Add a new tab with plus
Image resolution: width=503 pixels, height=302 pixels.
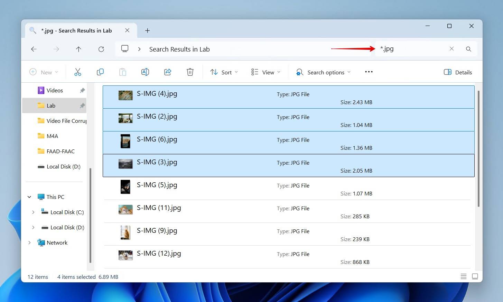tap(147, 30)
